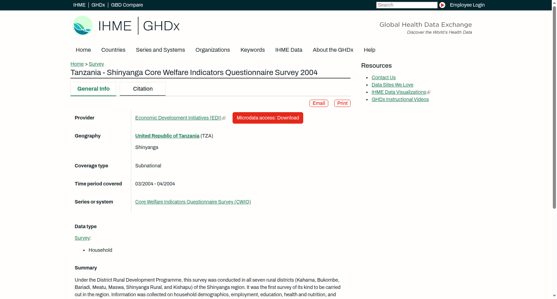This screenshot has height=299, width=557.
Task: Click the page title "Tanzania - Shinyanga Core Welfare Indicators Questionnaire Survey 2004"
Action: pyautogui.click(x=194, y=73)
